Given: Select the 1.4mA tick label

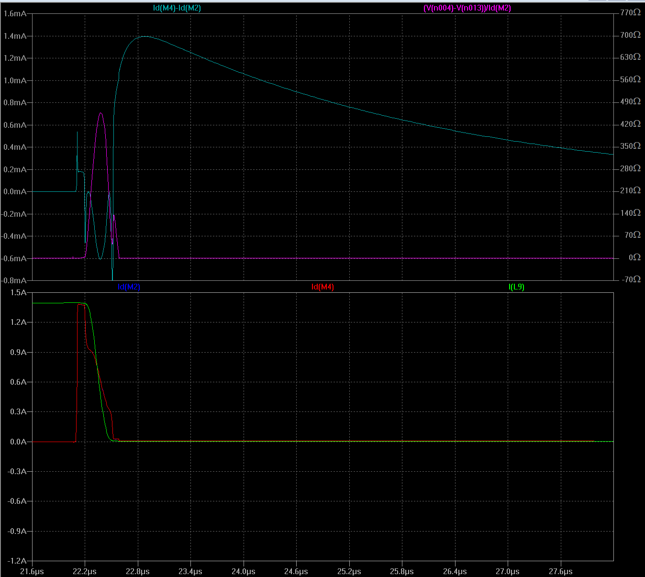Looking at the screenshot, I should coord(15,36).
